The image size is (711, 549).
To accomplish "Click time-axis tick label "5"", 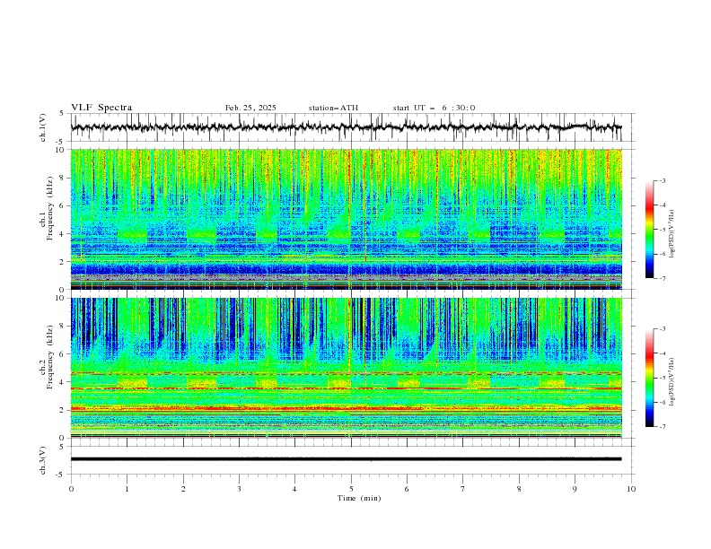I will 351,489.
